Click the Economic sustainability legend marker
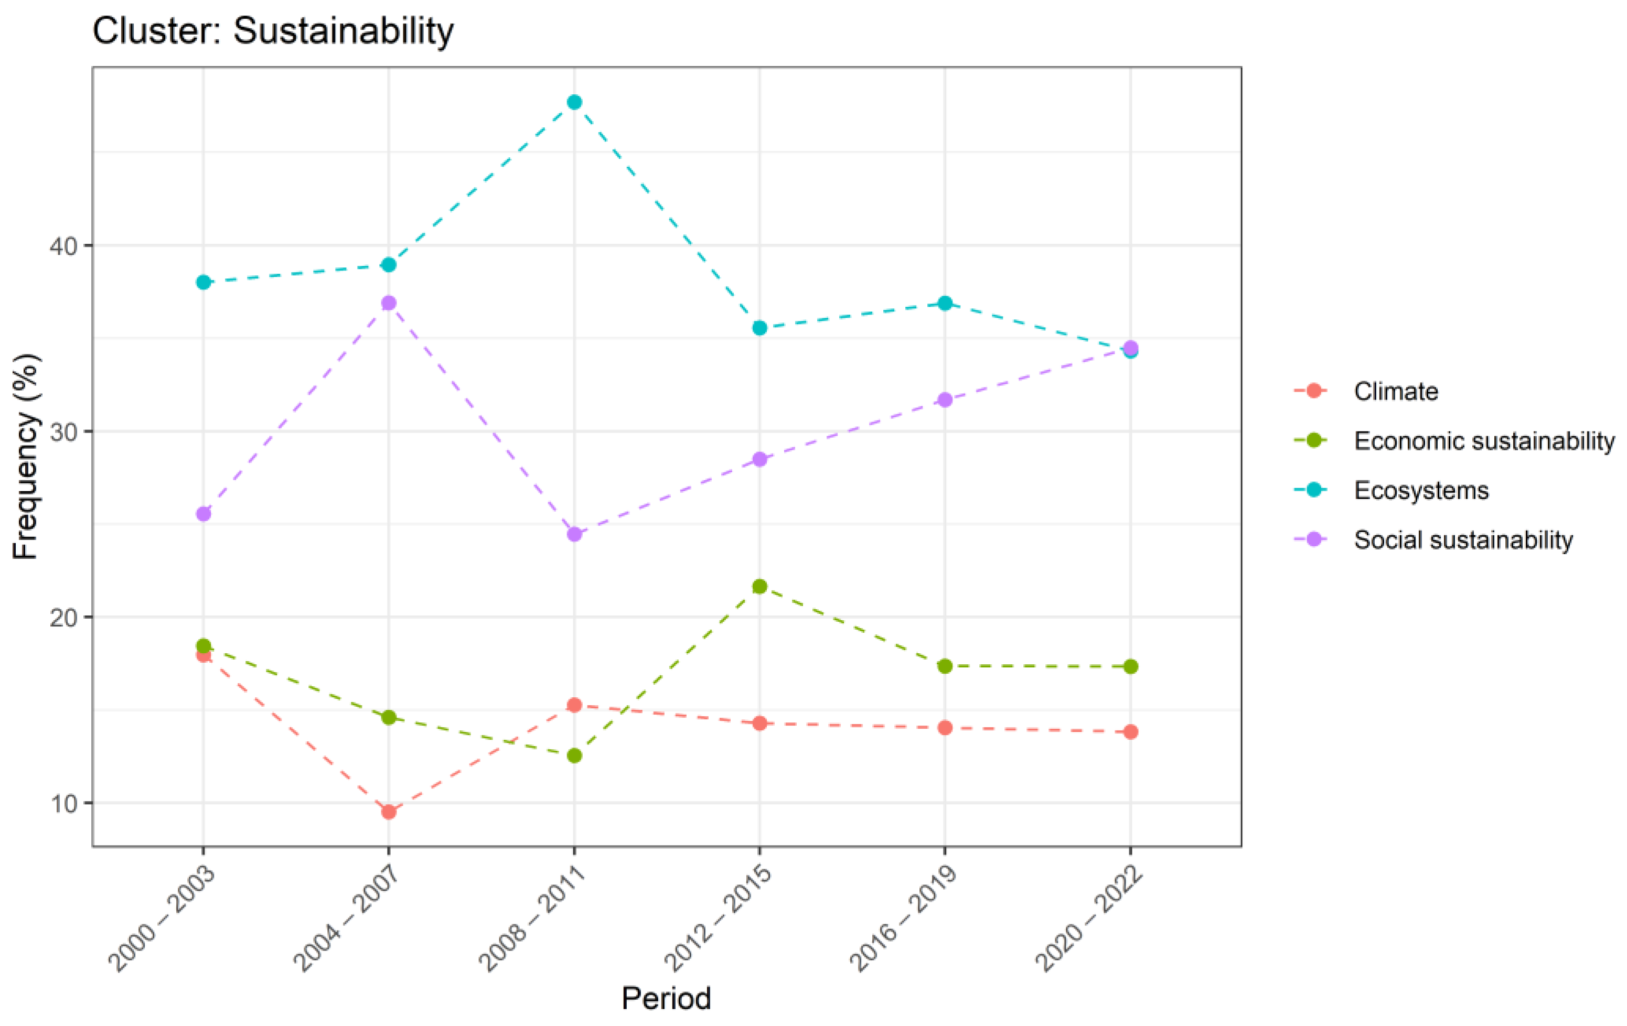 pyautogui.click(x=1313, y=440)
